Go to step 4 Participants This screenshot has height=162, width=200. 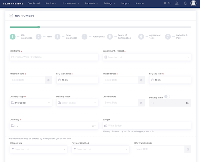pyautogui.click(x=93, y=37)
